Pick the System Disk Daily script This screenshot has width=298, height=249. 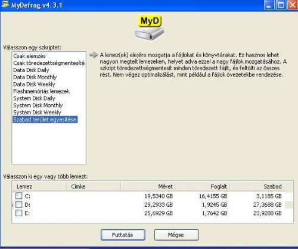[34, 98]
